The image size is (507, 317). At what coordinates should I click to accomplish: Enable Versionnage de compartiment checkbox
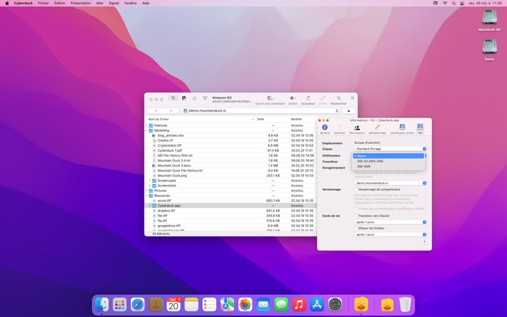point(356,190)
